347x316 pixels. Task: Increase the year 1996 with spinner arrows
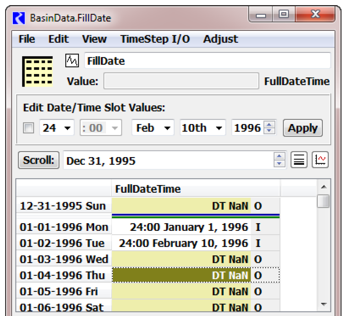click(270, 125)
